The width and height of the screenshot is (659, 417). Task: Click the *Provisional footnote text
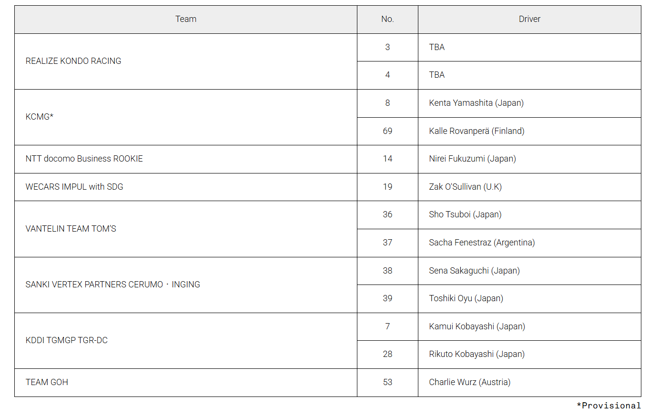tap(608, 406)
